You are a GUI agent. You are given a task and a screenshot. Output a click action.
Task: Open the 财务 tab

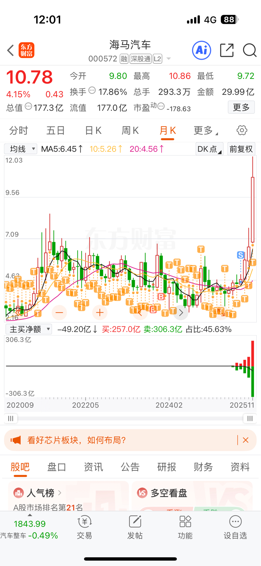pyautogui.click(x=203, y=467)
